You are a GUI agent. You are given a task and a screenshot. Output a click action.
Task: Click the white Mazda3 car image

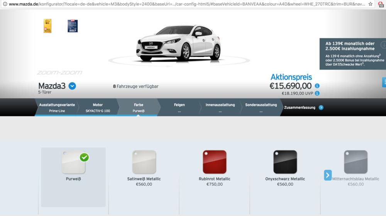point(178,43)
